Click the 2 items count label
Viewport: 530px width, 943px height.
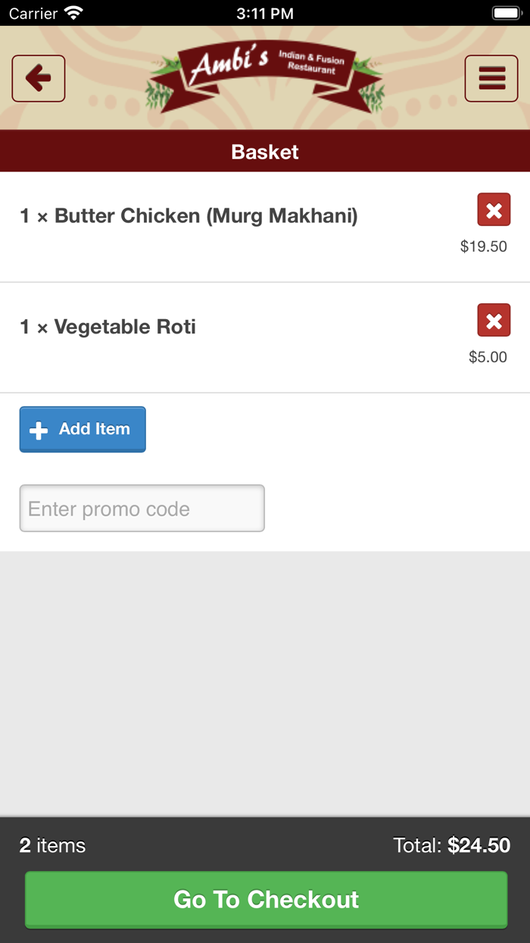52,845
